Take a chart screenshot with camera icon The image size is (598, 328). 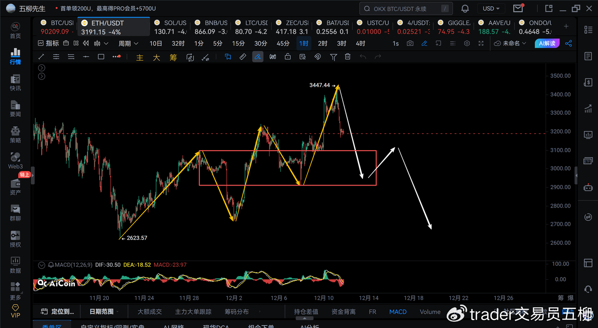[410, 44]
